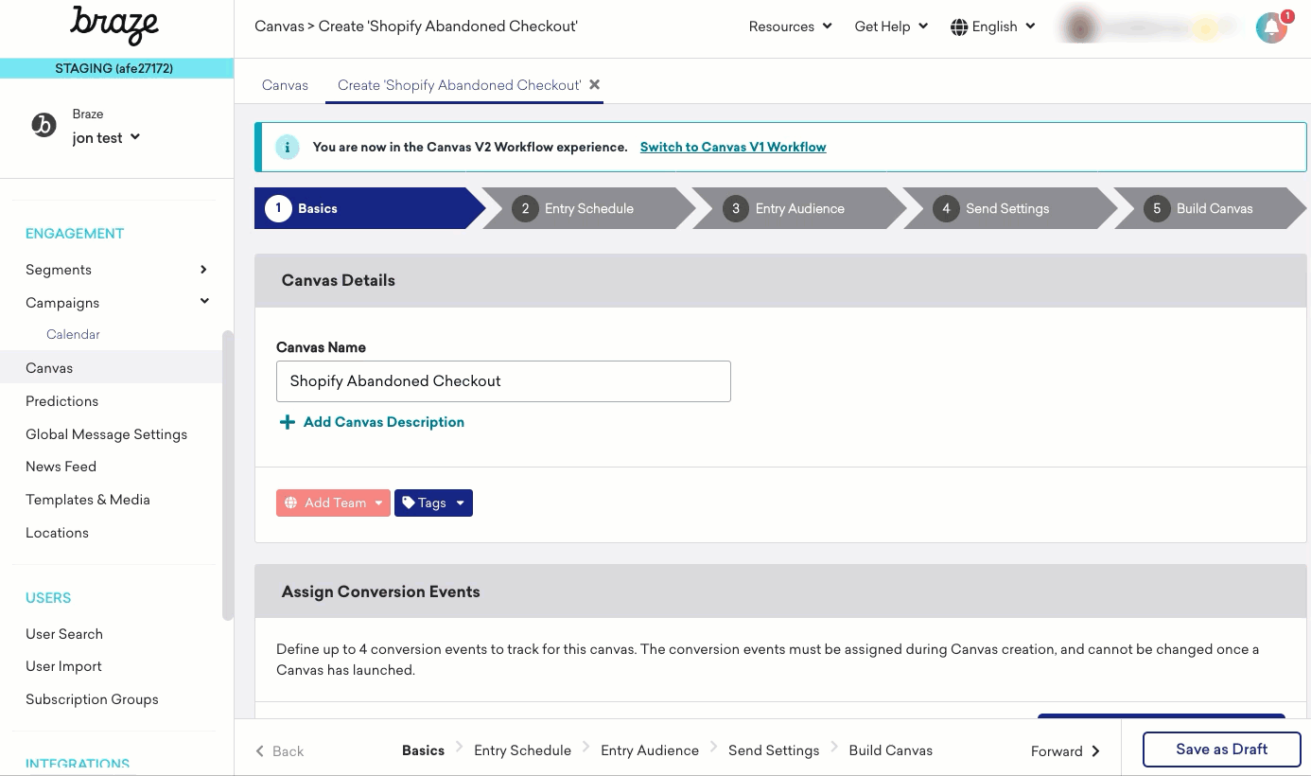Switch to the Canvas tab
Image resolution: width=1311 pixels, height=776 pixels.
pyautogui.click(x=285, y=85)
